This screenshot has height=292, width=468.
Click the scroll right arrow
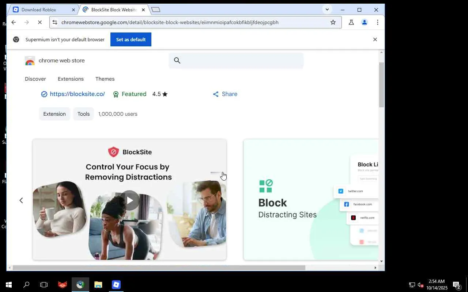point(375,268)
